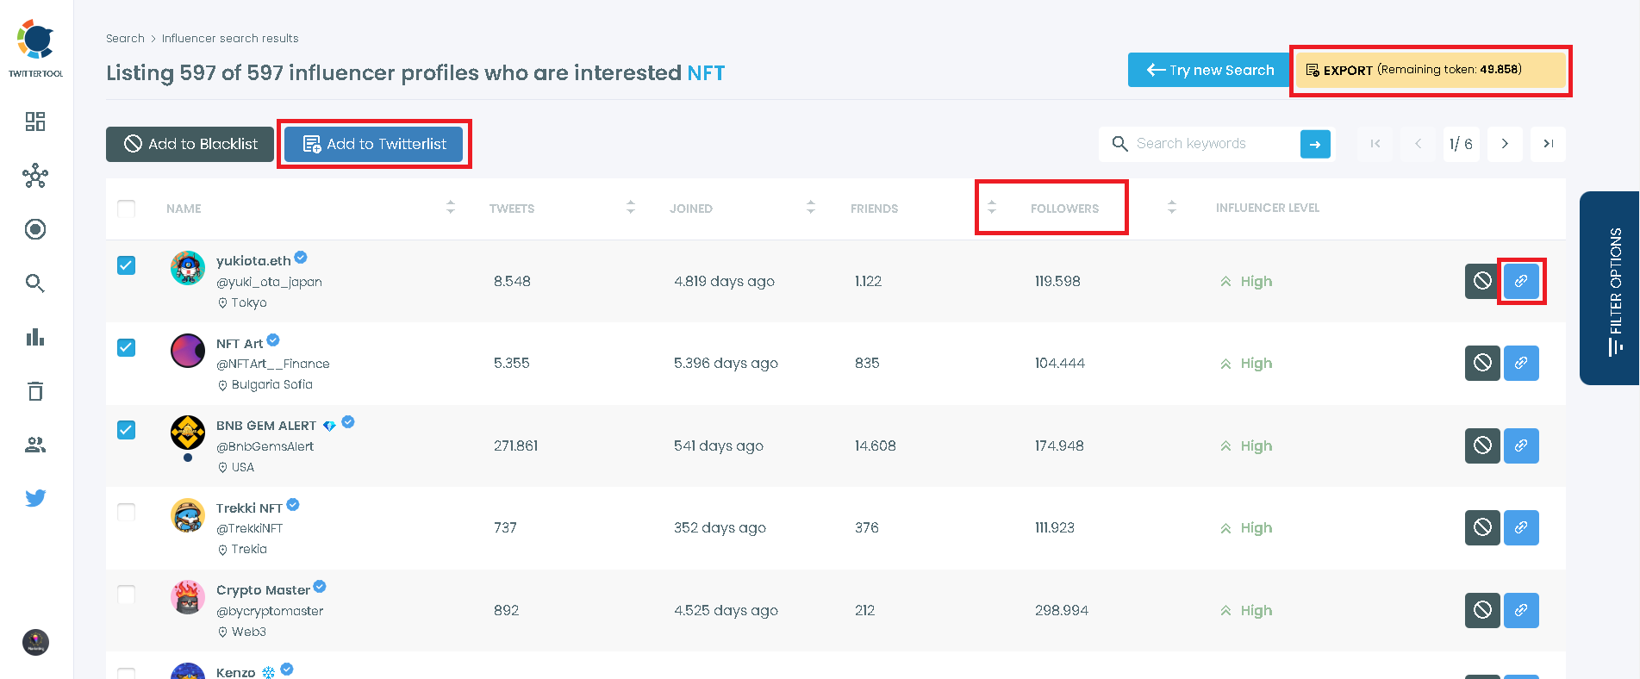Open the trash bin icon in sidebar
Screen dimensions: 1640x679
35,391
